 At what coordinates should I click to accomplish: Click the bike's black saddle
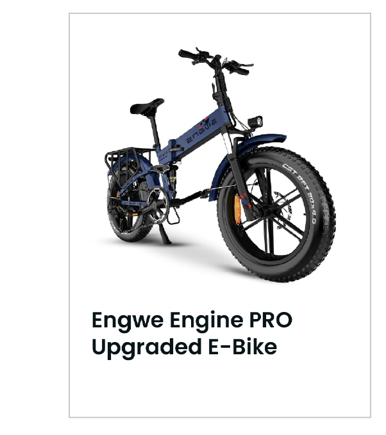[147, 106]
